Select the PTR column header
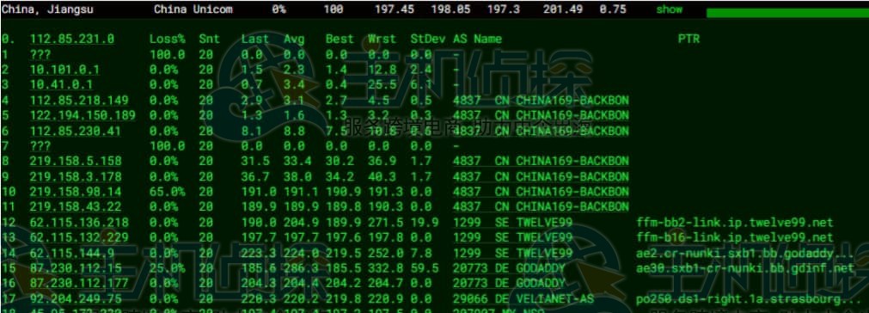 [x=688, y=39]
